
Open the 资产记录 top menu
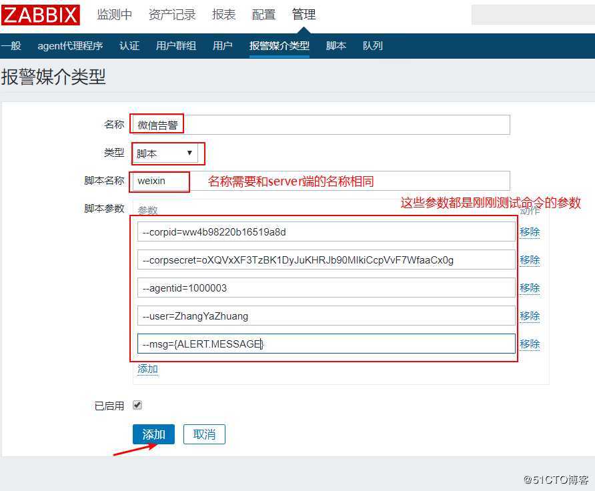coord(172,15)
